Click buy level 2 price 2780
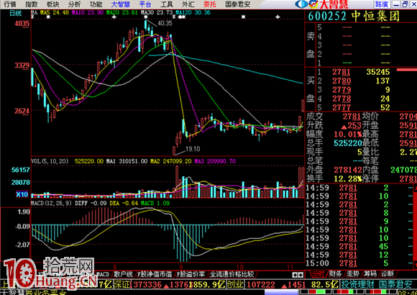 tap(342, 81)
